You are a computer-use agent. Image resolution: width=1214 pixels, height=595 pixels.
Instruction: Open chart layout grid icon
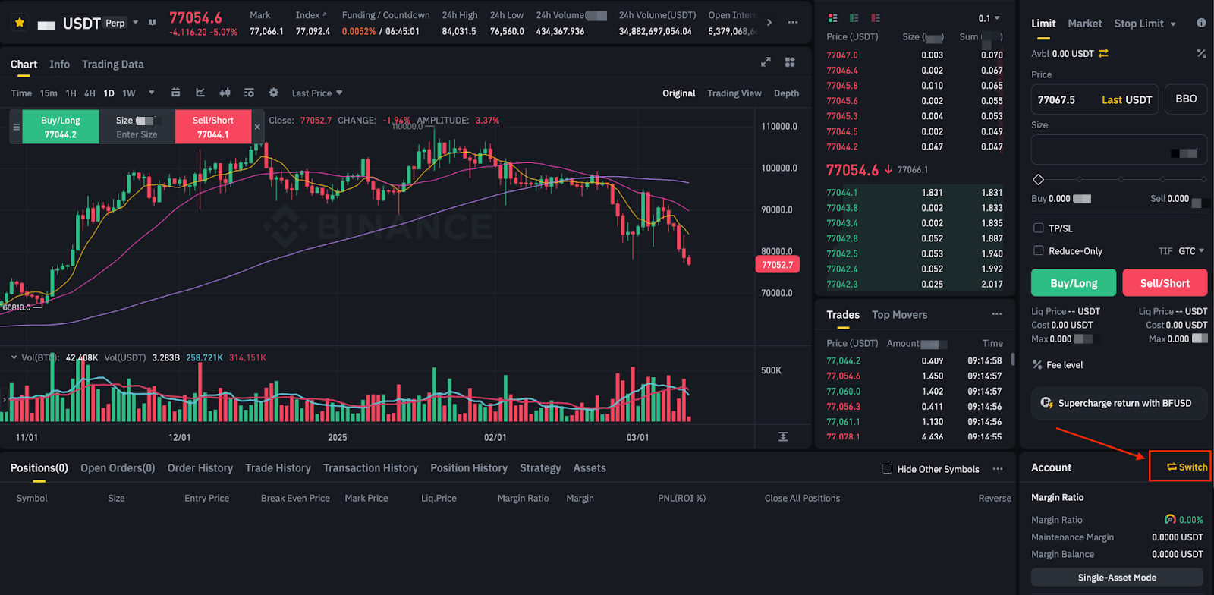790,62
